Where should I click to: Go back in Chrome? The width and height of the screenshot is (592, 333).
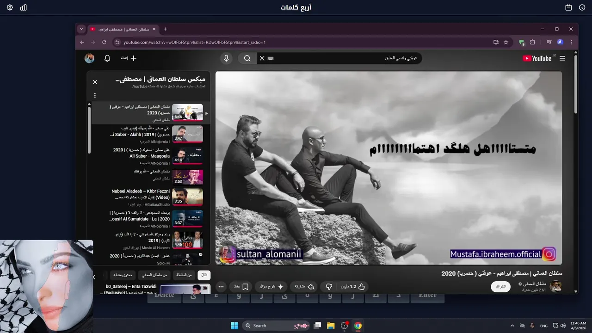(82, 42)
